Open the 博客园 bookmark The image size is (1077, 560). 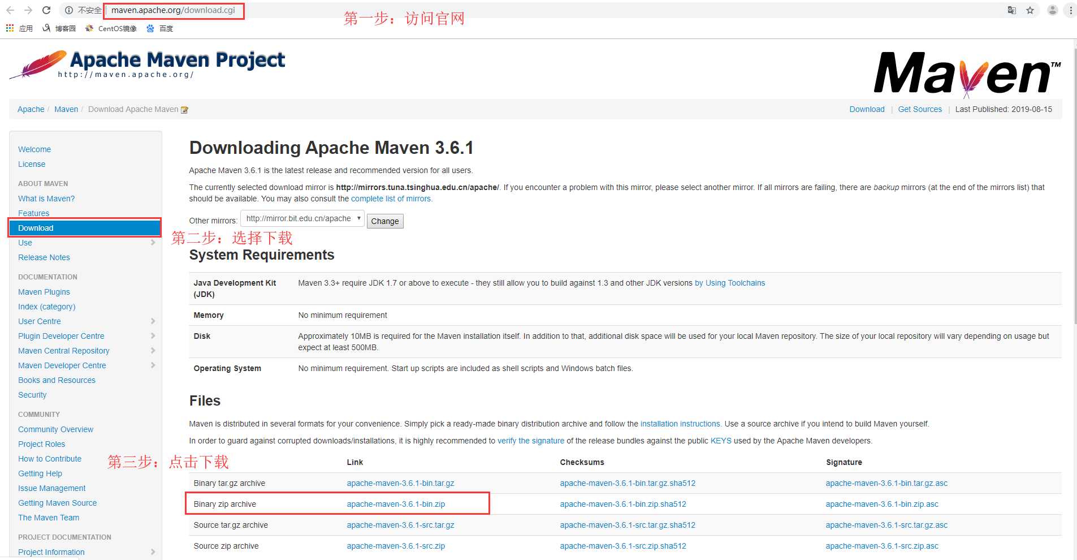pos(59,28)
